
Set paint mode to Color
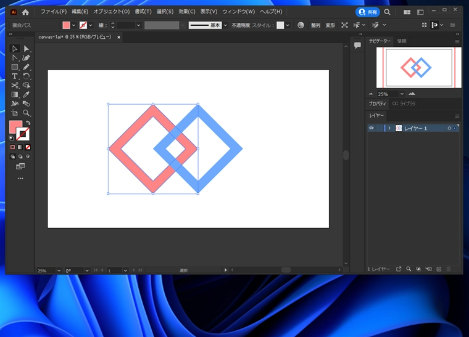(12, 147)
